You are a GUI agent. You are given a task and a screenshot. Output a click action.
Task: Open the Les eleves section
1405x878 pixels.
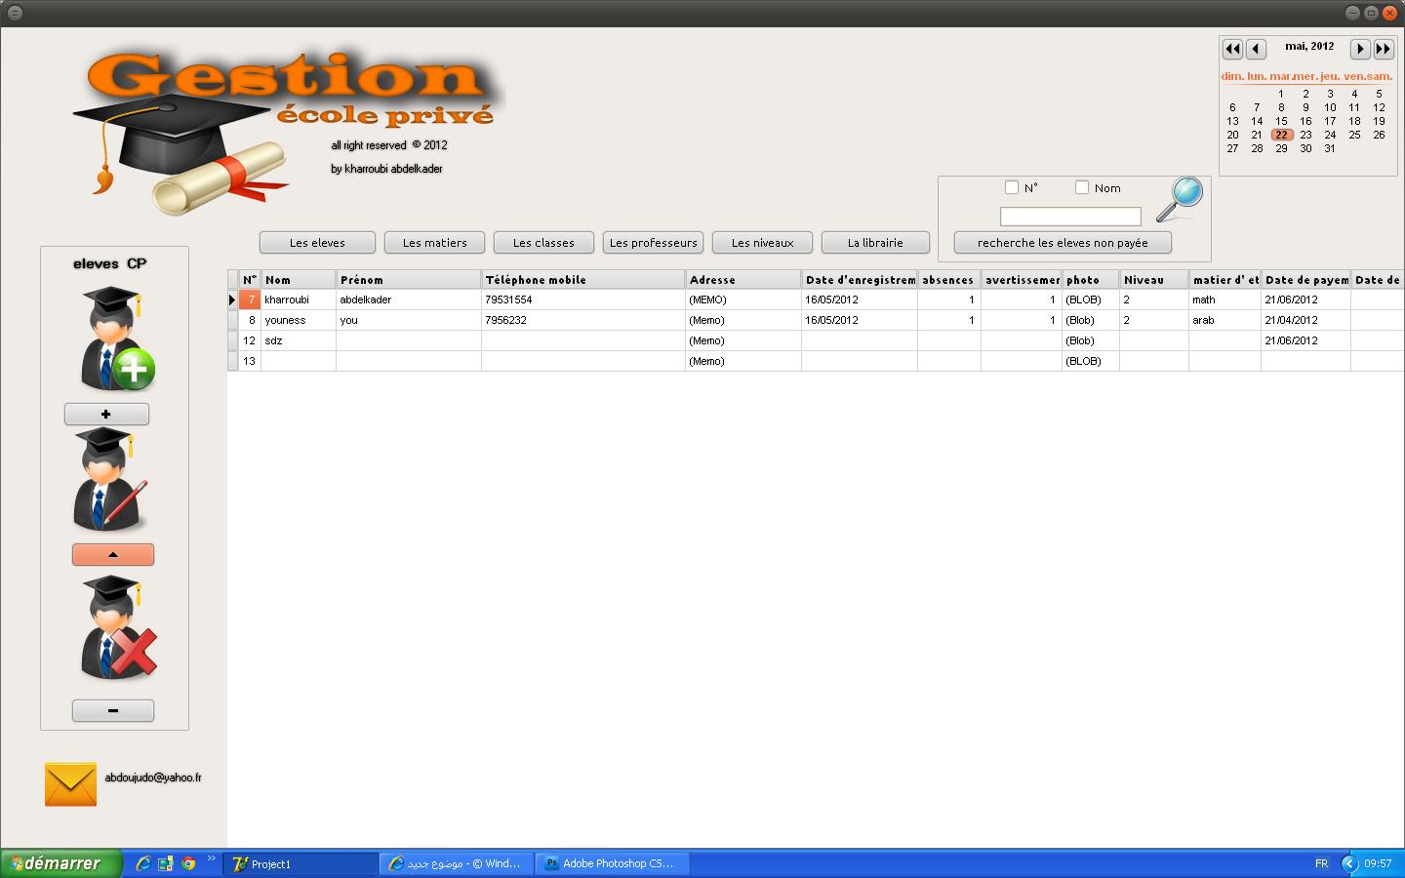(x=317, y=243)
